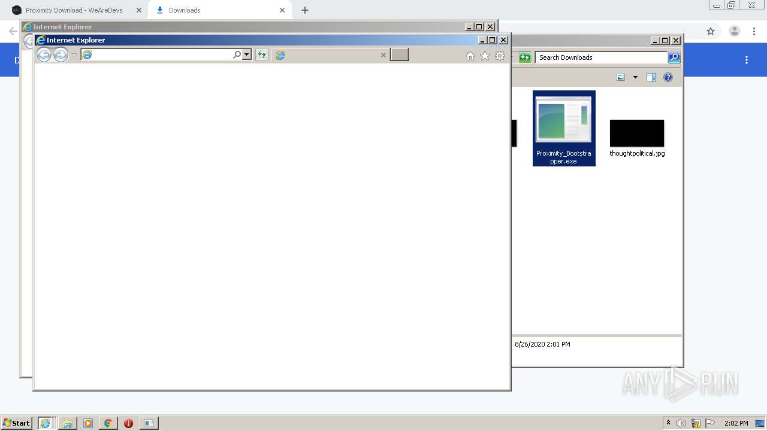Open a new tab in Internet Explorer
Image resolution: width=767 pixels, height=431 pixels.
pyautogui.click(x=399, y=55)
